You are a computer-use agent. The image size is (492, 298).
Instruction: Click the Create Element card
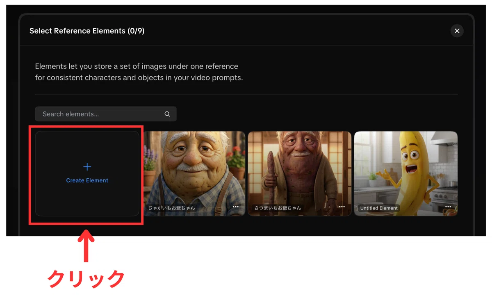87,173
